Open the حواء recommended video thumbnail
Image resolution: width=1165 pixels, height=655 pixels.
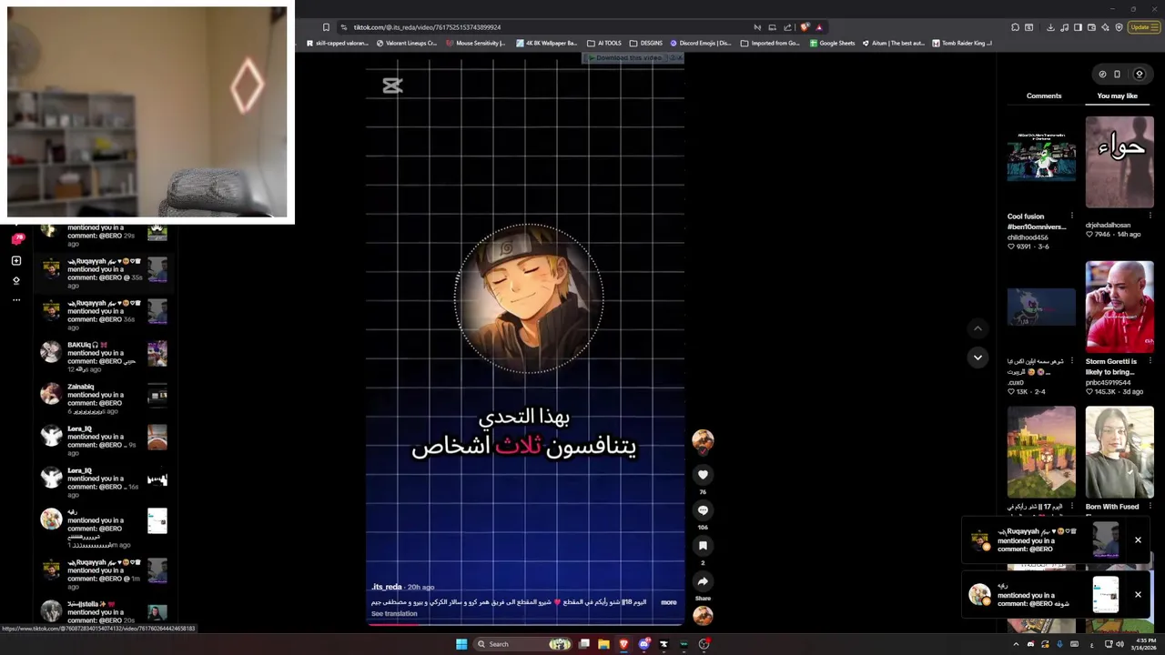pyautogui.click(x=1119, y=162)
